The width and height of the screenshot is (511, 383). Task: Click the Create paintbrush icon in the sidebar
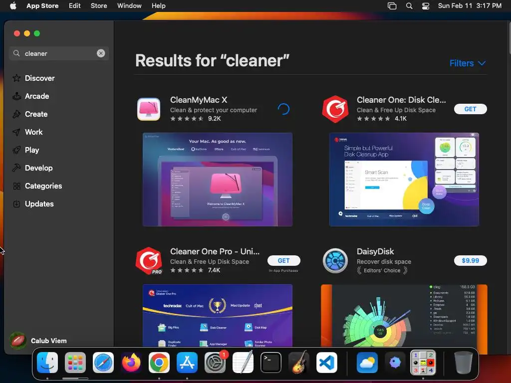(x=16, y=114)
